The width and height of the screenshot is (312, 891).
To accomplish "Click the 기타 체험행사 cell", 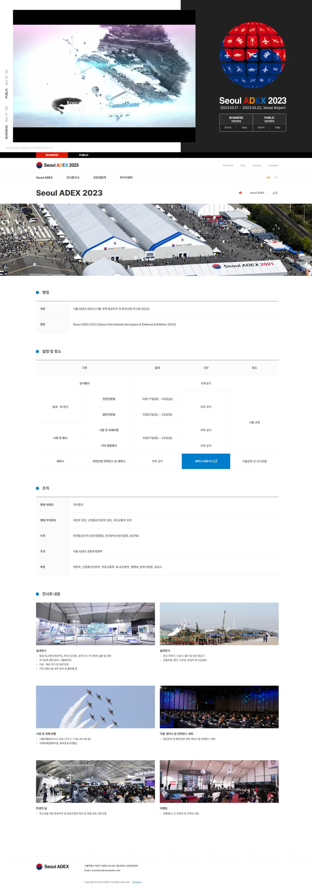I will (x=109, y=445).
